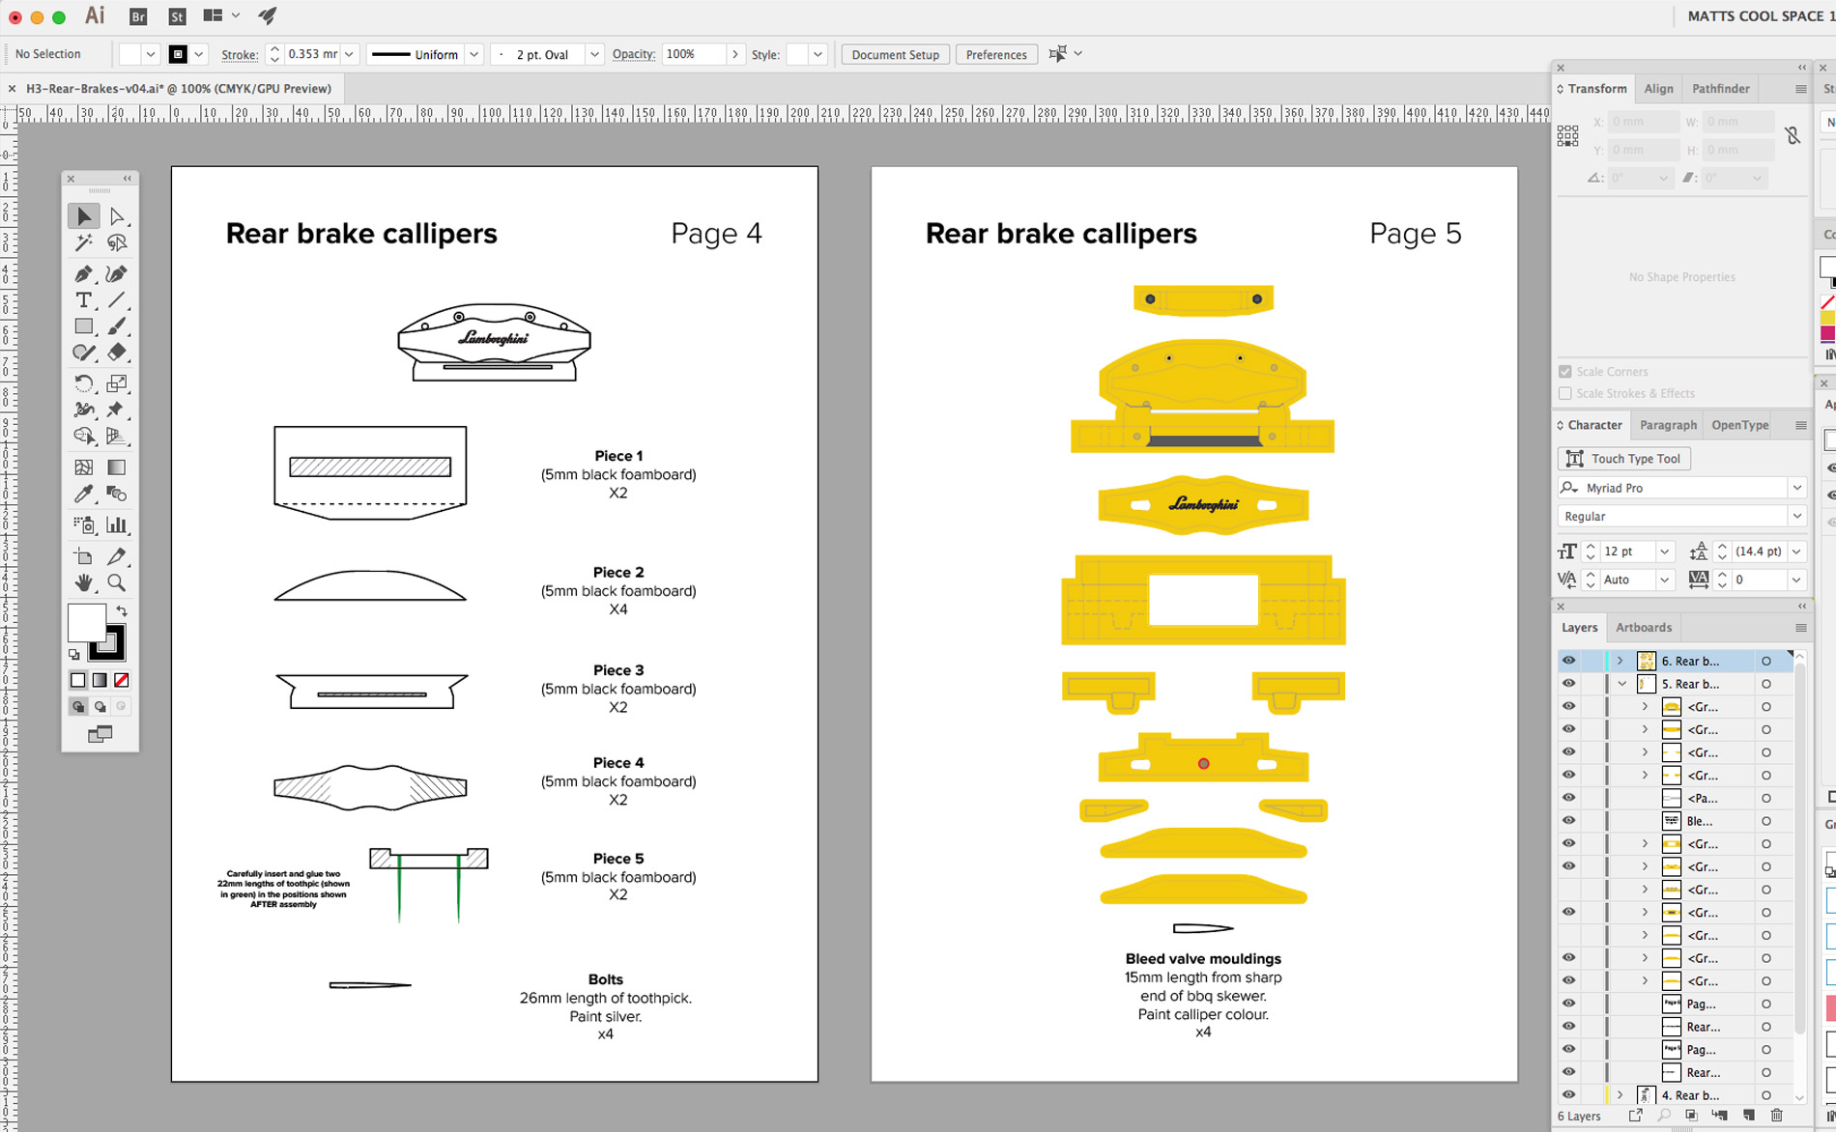The image size is (1836, 1132).
Task: Select the Type tool
Action: pyautogui.click(x=84, y=300)
